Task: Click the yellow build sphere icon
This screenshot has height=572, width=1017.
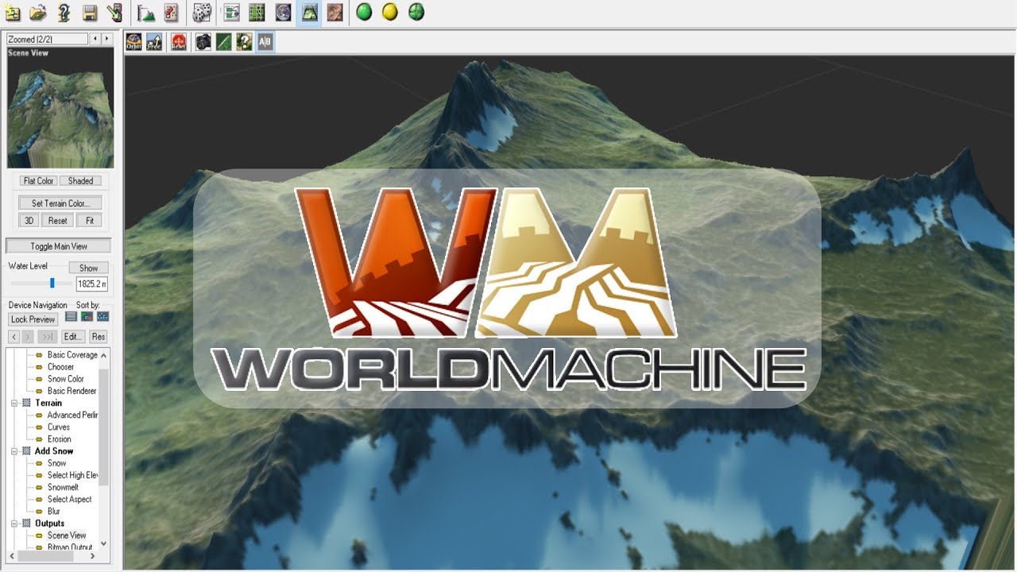Action: pyautogui.click(x=390, y=12)
